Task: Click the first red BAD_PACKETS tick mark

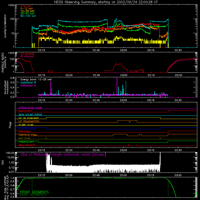Action: [129, 145]
